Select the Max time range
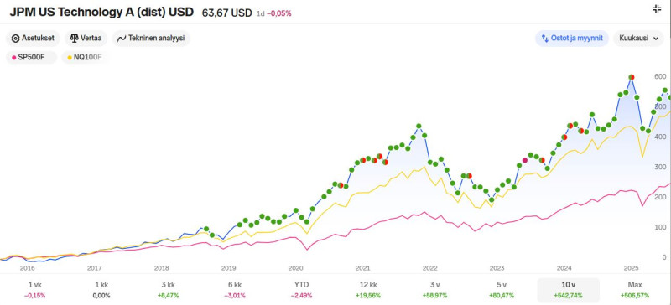Screen dimensions: 671x305 pos(635,290)
